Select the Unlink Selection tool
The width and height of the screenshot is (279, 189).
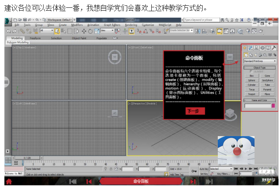(29, 31)
